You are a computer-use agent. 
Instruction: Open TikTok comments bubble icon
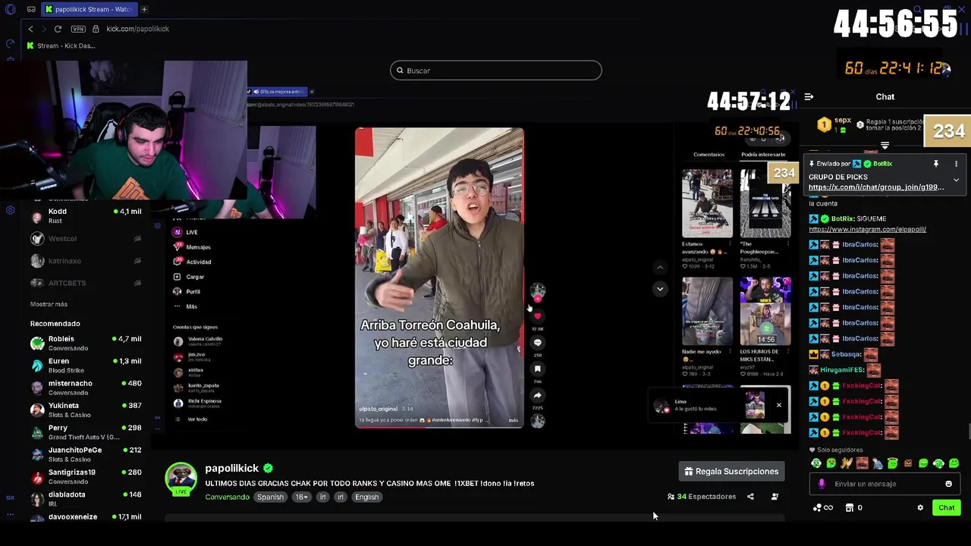[x=538, y=343]
